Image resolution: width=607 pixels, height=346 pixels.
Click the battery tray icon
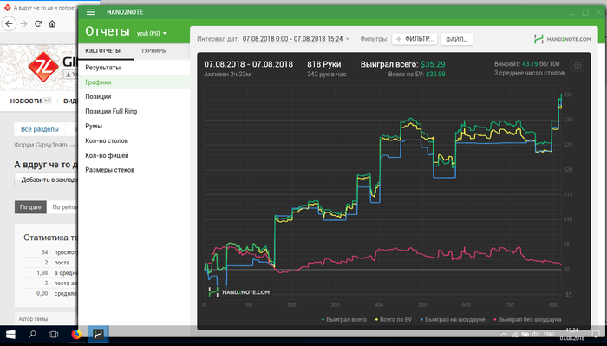[525, 335]
